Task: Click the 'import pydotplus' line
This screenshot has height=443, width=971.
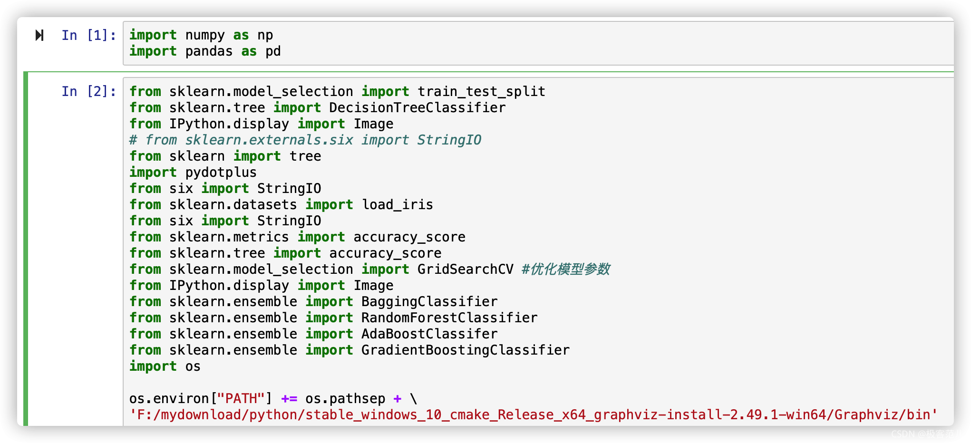Action: (x=193, y=172)
